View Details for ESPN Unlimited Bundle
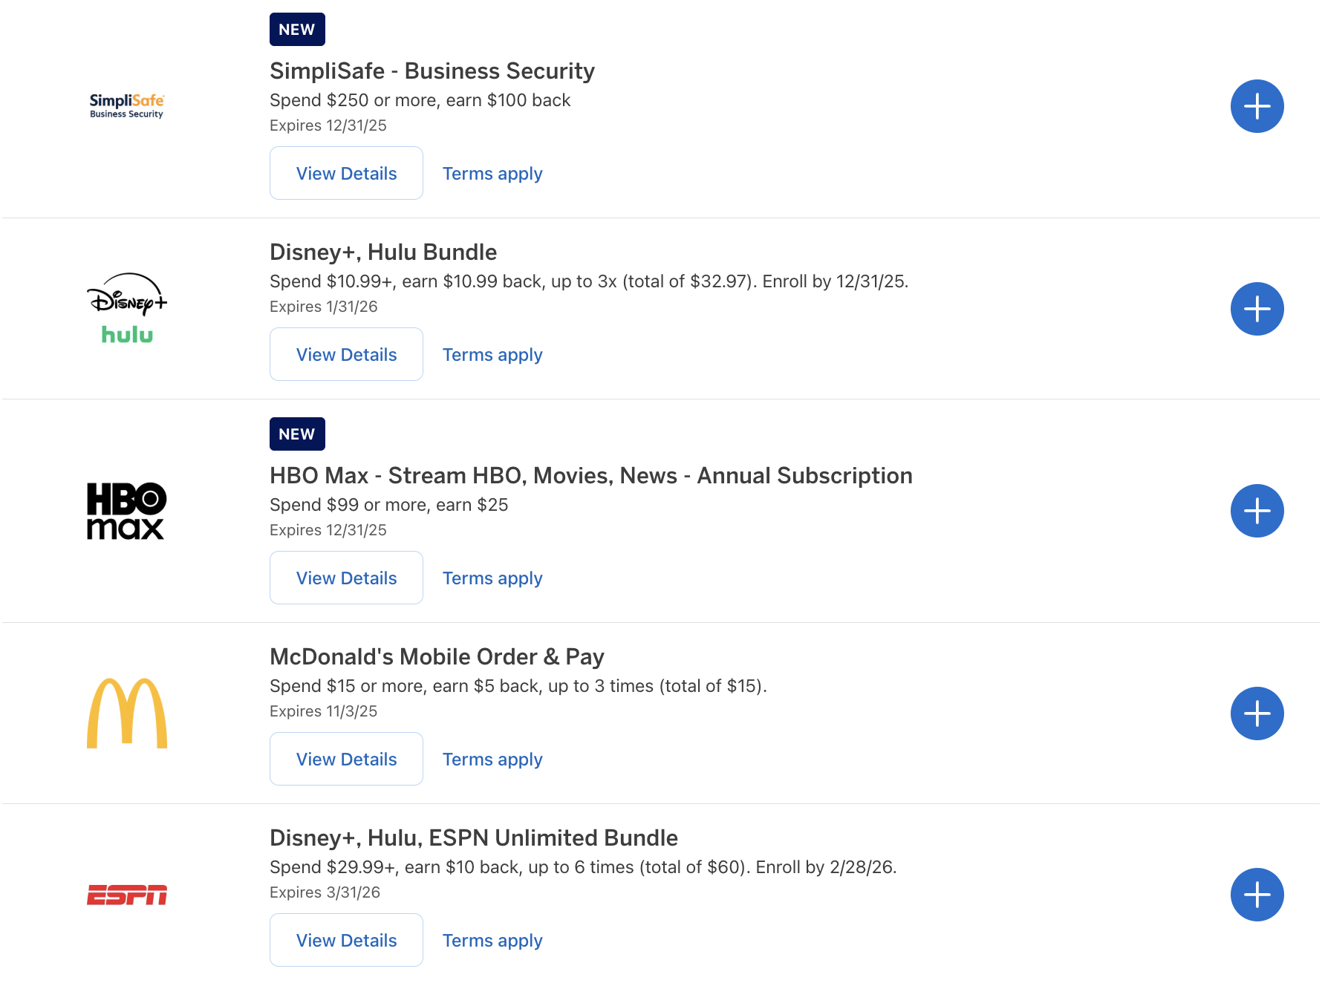Image resolution: width=1325 pixels, height=983 pixels. [x=346, y=940]
